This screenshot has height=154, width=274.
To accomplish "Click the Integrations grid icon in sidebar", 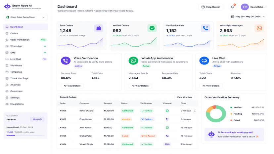I will [7, 104].
